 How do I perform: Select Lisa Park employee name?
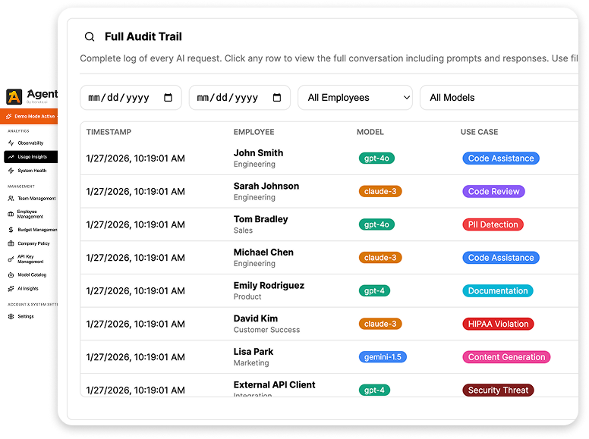pos(254,352)
